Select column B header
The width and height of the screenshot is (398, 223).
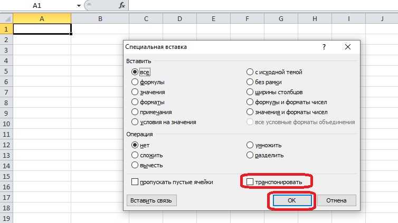(100, 19)
